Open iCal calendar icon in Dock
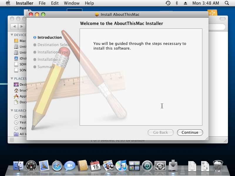Viewport: 235px width, 176px height. 95,166
